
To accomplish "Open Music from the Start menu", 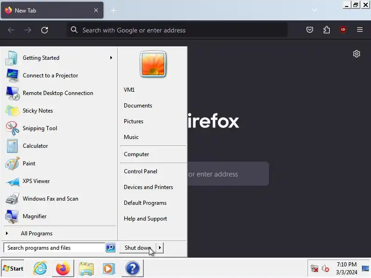I will 131,137.
